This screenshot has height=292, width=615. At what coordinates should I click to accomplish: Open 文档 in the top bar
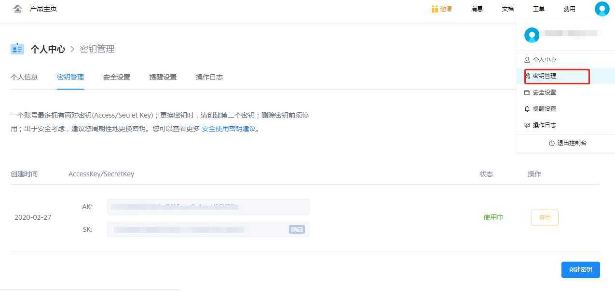click(x=508, y=9)
